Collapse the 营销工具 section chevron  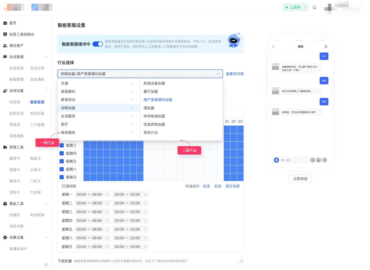pos(47,147)
